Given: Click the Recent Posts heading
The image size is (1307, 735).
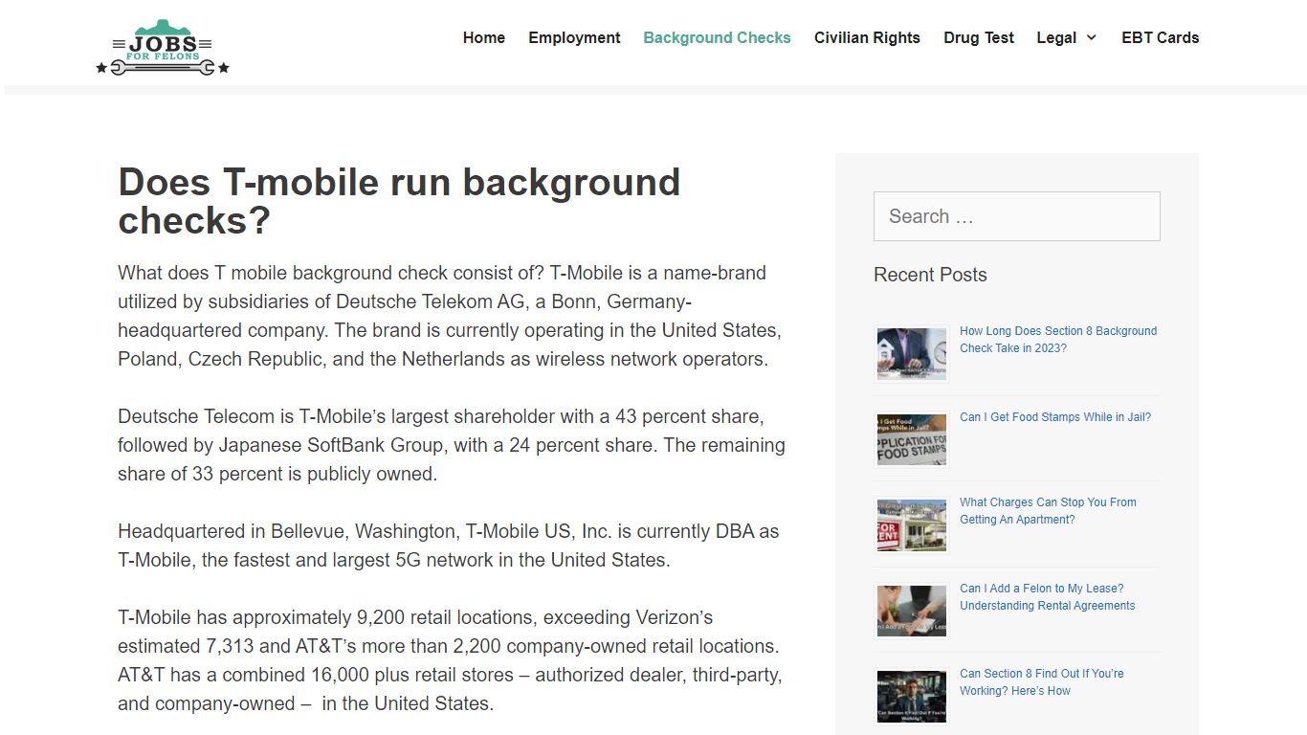Looking at the screenshot, I should (930, 275).
